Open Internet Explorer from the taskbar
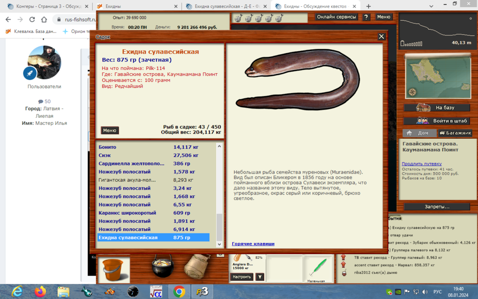 tap(17, 291)
